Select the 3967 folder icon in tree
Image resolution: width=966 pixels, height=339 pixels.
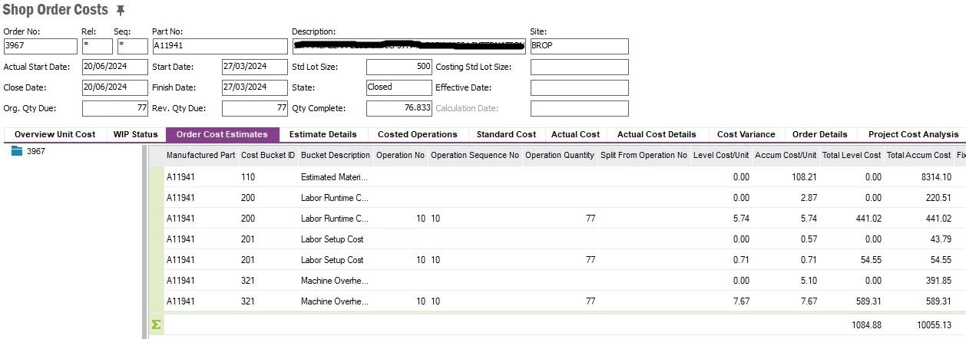coord(18,151)
